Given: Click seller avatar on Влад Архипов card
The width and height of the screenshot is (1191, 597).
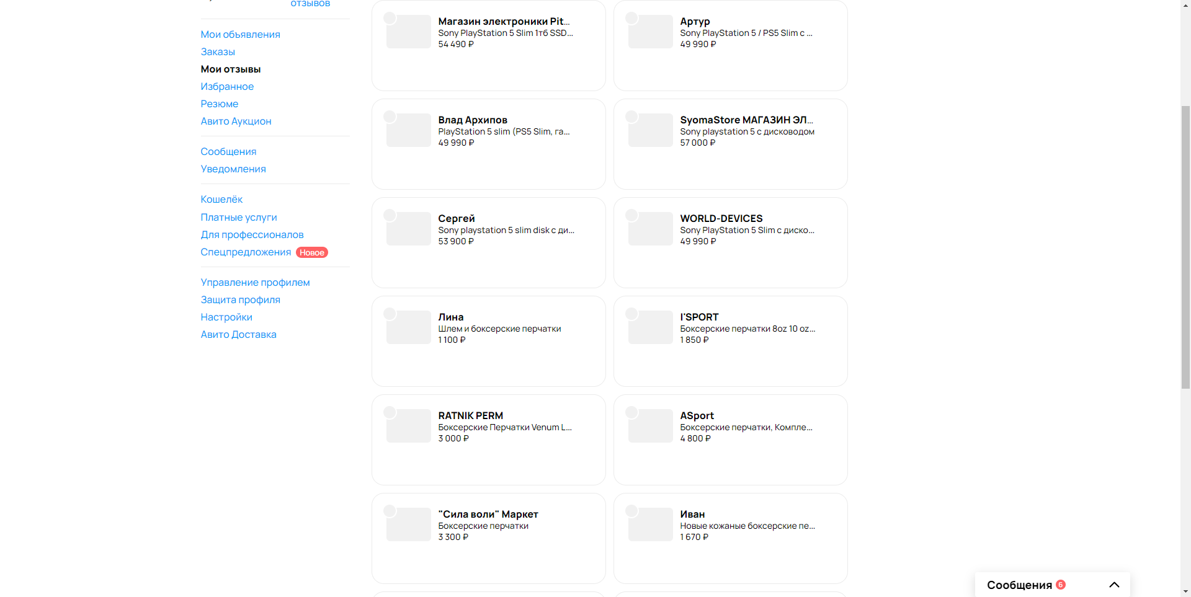Looking at the screenshot, I should [390, 117].
